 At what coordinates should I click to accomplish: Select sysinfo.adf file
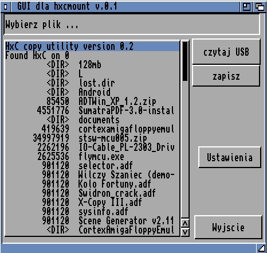point(92,212)
